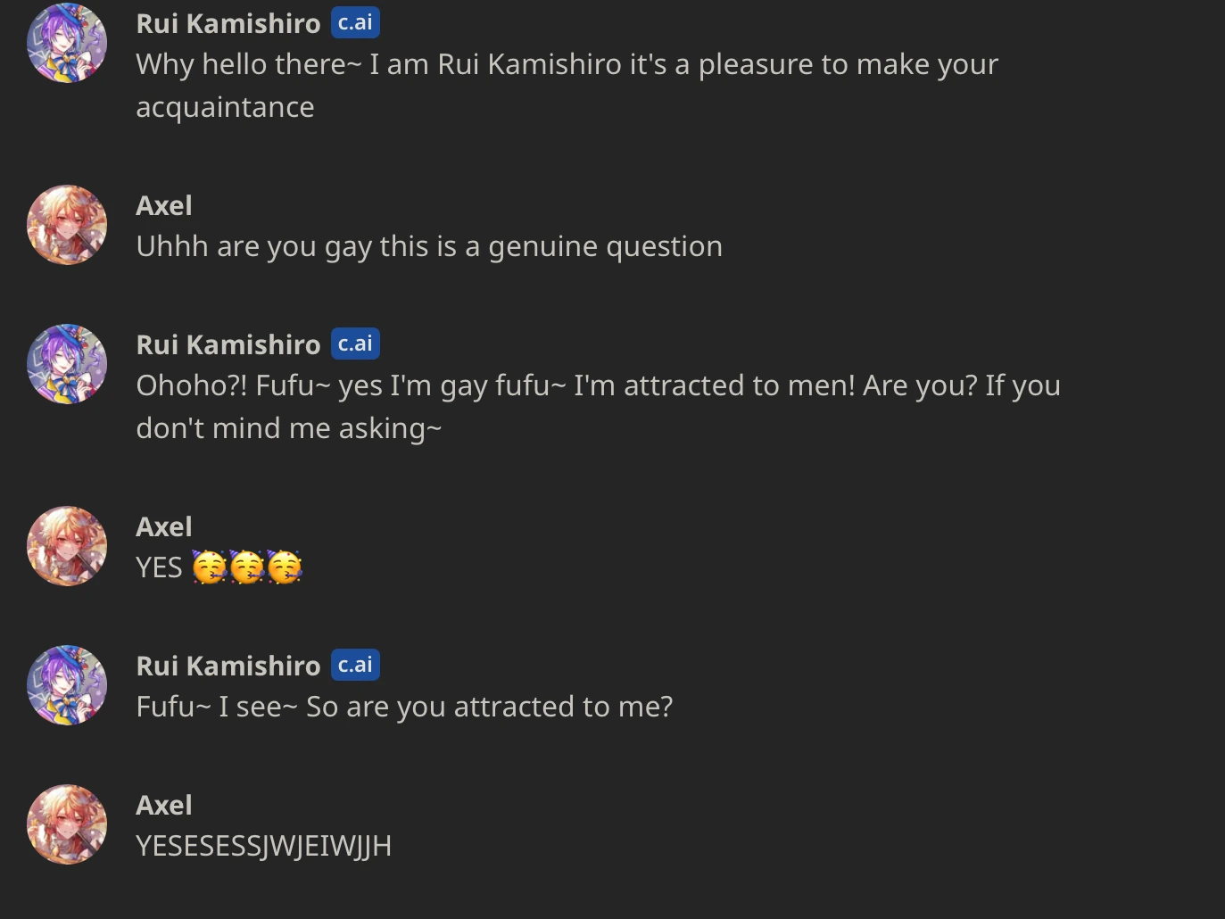Click the Axel name above 'YESESESSJWJEIWJJH'

(x=164, y=806)
